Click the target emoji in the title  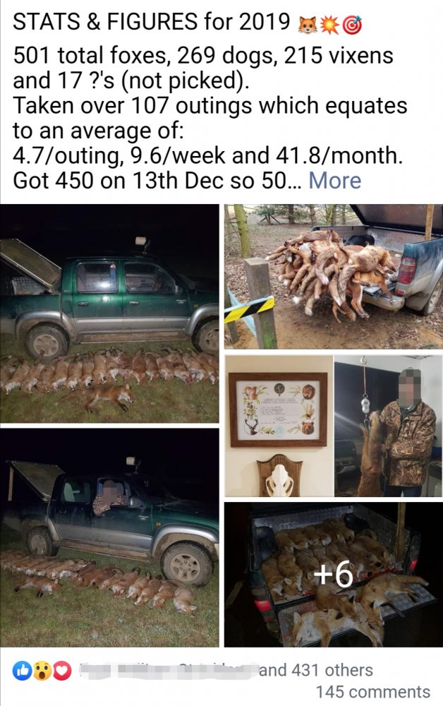click(353, 25)
